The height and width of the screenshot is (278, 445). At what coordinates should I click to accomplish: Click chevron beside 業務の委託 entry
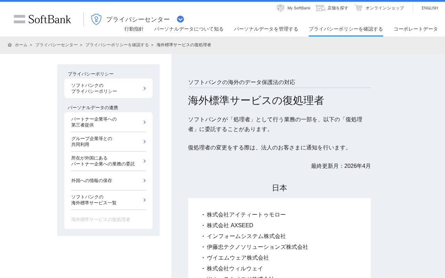pos(145,161)
